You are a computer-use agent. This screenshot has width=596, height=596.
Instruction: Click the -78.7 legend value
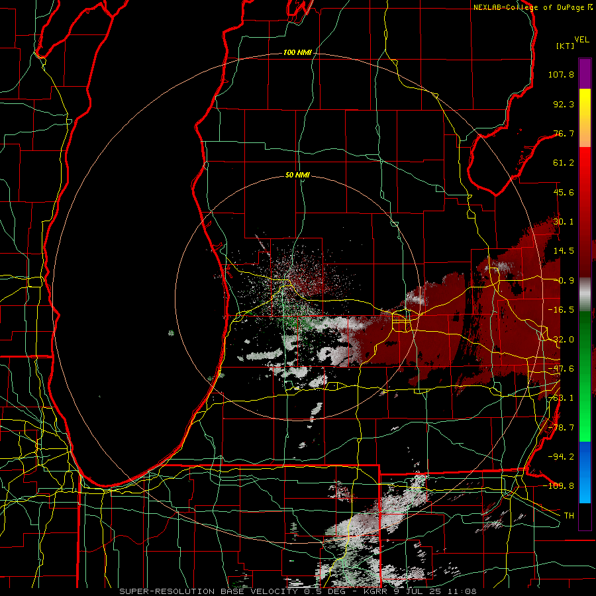[561, 428]
